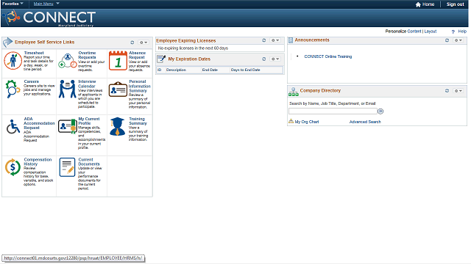Click the Company Directory search go button
The height and width of the screenshot is (264, 471).
tap(380, 111)
